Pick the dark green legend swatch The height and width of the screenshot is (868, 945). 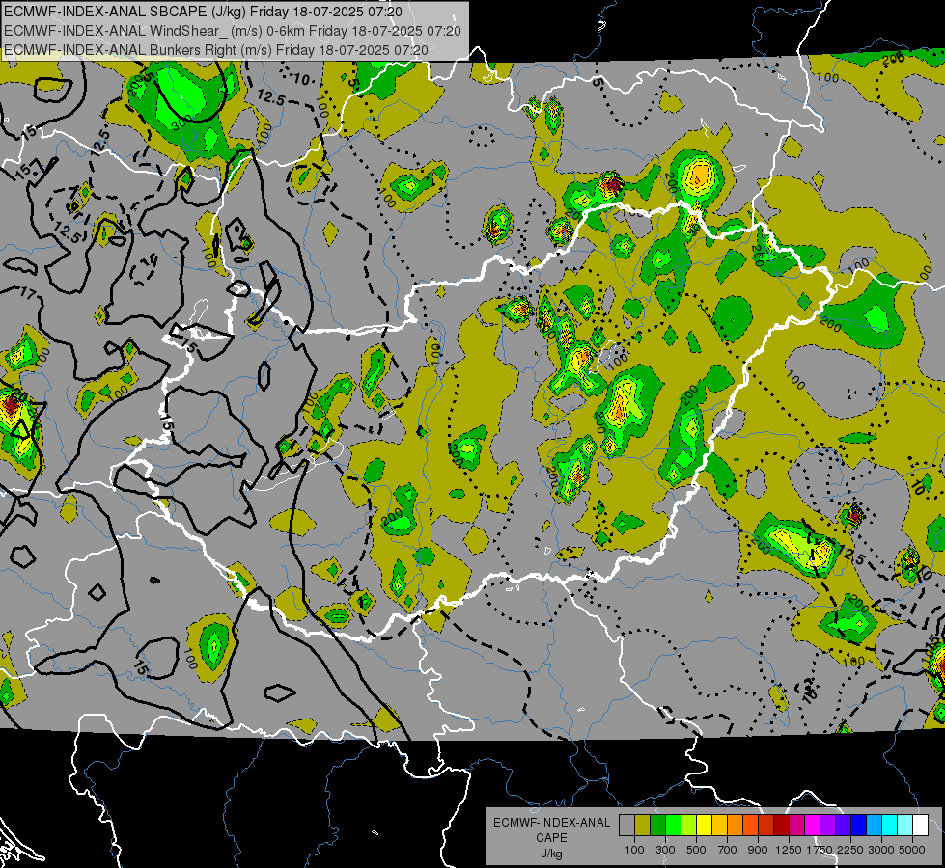tap(657, 826)
